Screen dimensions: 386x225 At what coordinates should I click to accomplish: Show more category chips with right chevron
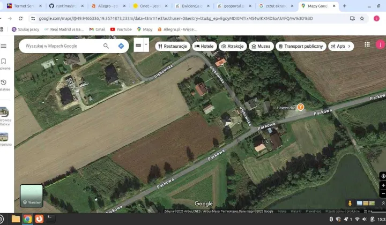pyautogui.click(x=349, y=46)
